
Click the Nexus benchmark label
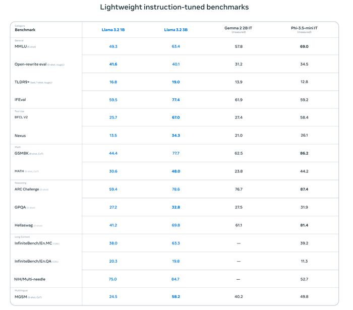(x=20, y=136)
